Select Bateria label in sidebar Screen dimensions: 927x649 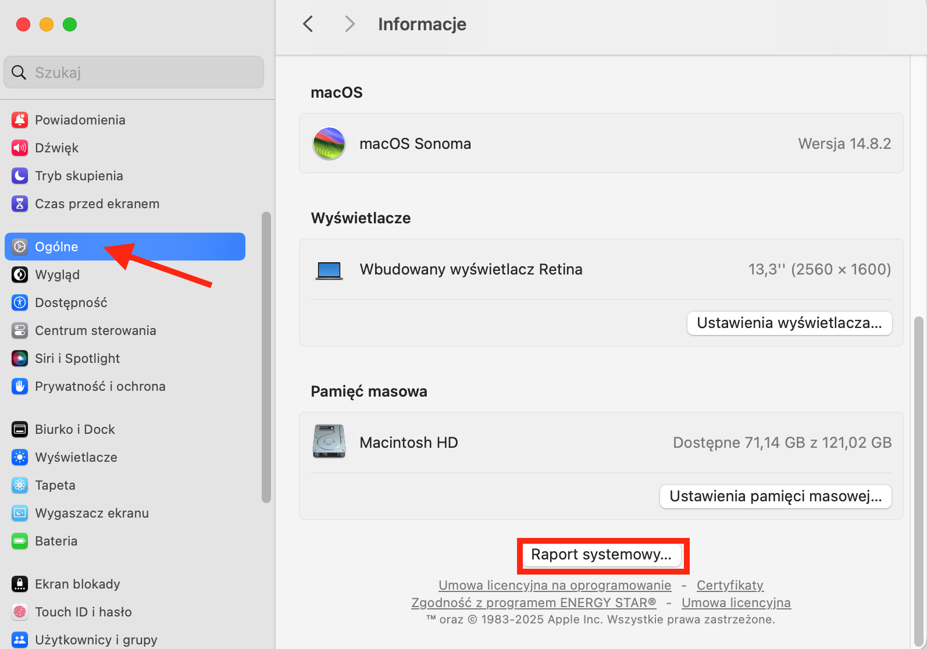click(x=56, y=541)
